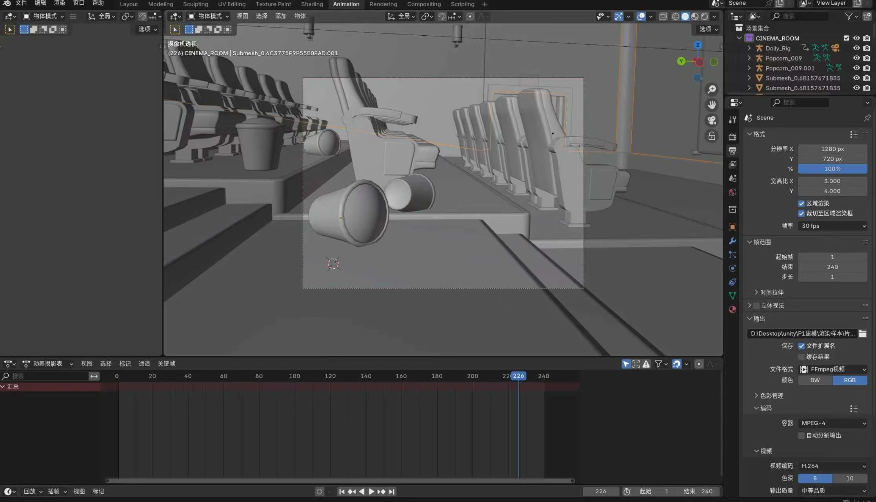Click the camera view toggle icon
Viewport: 876px width, 502px height.
point(712,120)
